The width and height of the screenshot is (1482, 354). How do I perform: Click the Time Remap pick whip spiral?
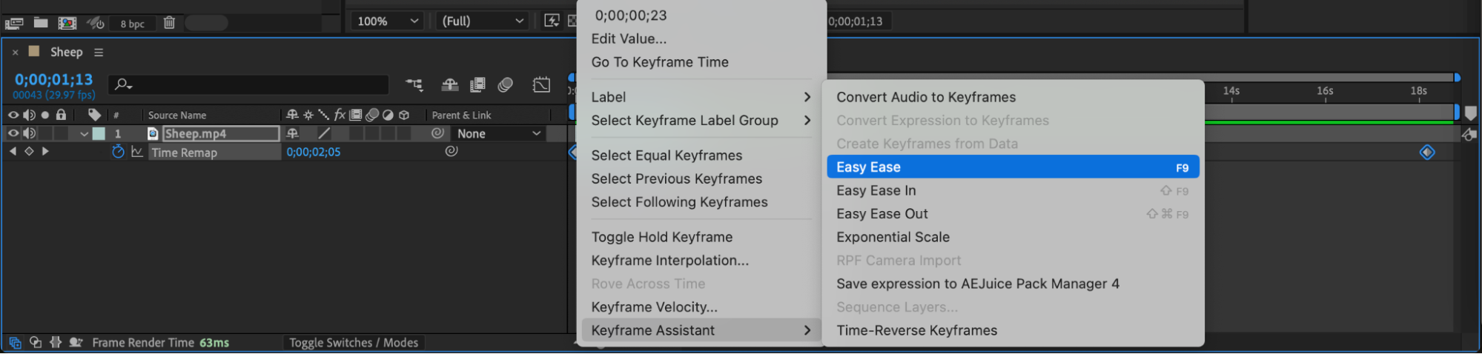click(451, 151)
